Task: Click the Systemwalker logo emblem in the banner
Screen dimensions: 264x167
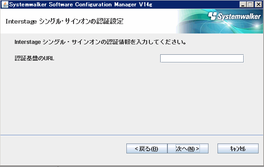Action: tap(212, 16)
